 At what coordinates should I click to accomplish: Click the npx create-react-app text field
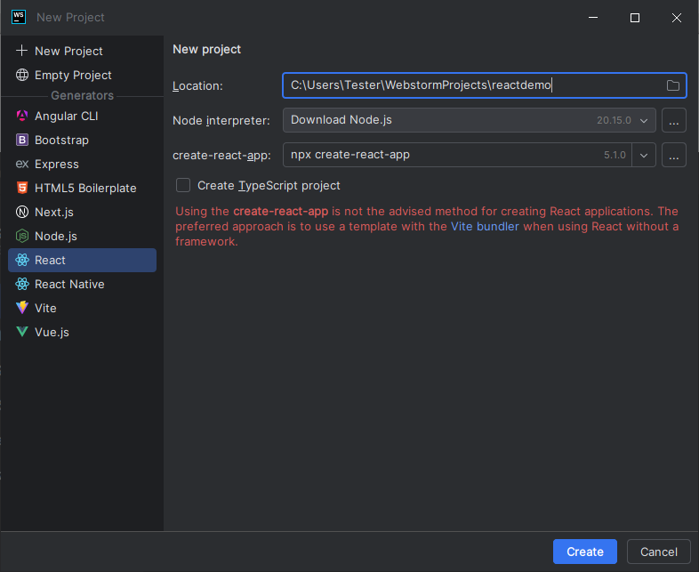coord(457,155)
